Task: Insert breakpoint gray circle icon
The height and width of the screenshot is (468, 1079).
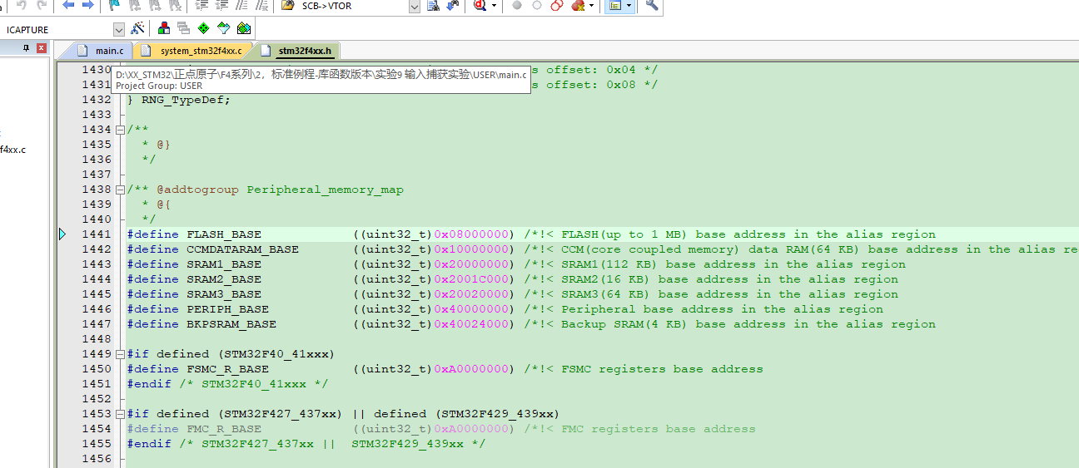Action: (517, 5)
